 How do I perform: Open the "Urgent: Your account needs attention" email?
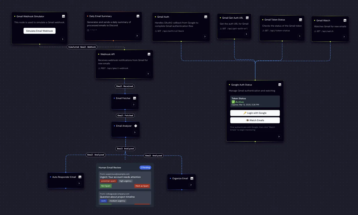pyautogui.click(x=120, y=177)
